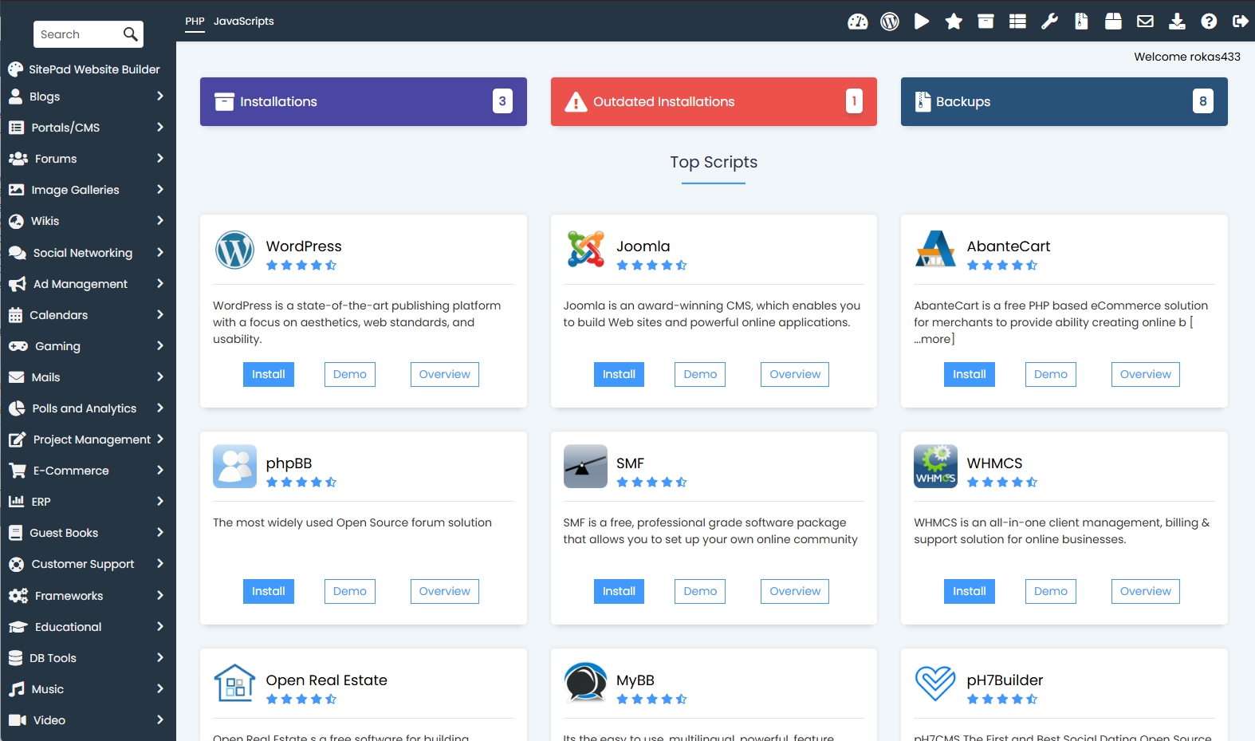This screenshot has width=1255, height=741.
Task: Click the pH7Builder heart logo
Action: pyautogui.click(x=935, y=683)
